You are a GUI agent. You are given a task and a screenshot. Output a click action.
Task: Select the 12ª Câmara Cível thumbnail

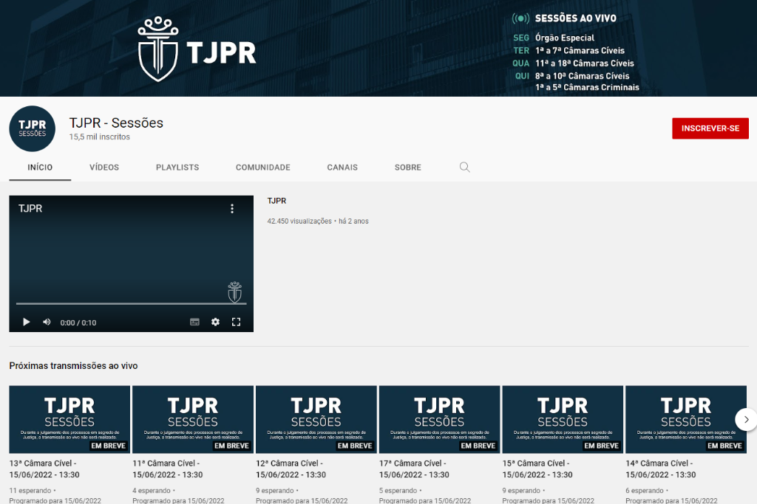pos(316,419)
